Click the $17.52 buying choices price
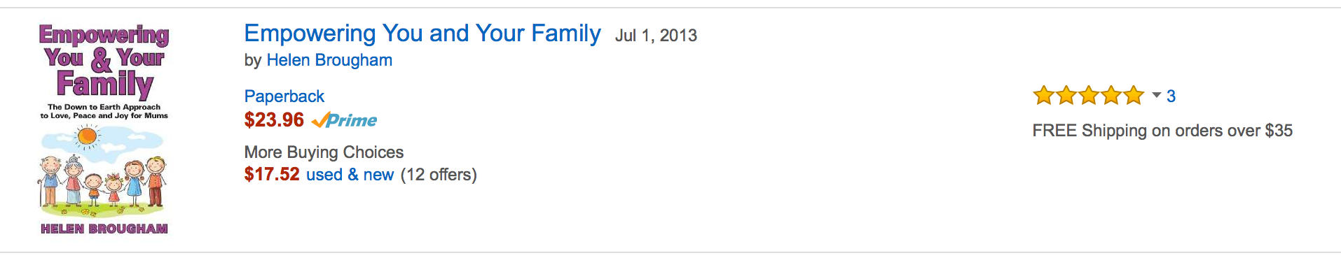The height and width of the screenshot is (260, 1341). (x=272, y=175)
